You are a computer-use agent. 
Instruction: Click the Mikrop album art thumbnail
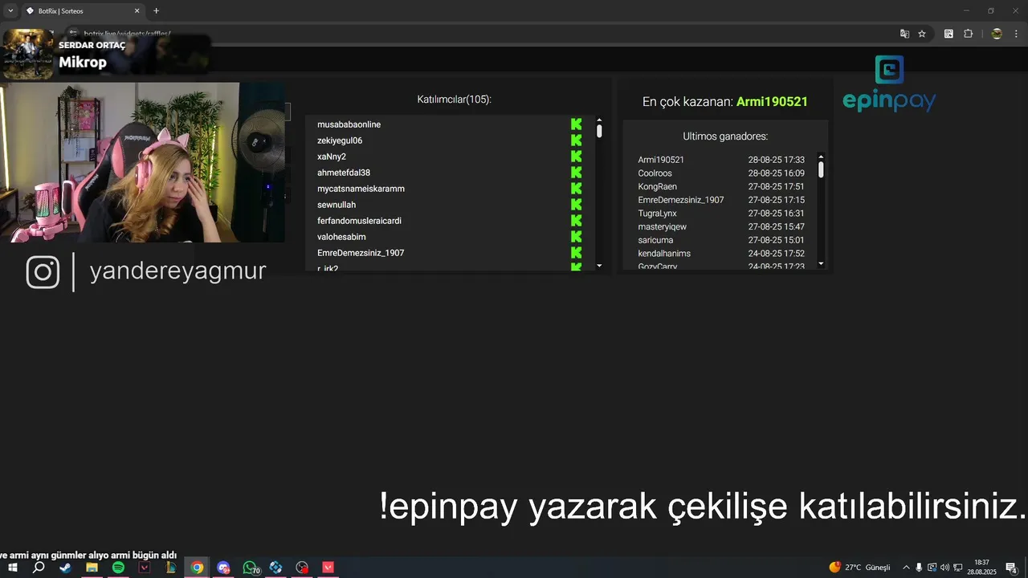coord(27,54)
